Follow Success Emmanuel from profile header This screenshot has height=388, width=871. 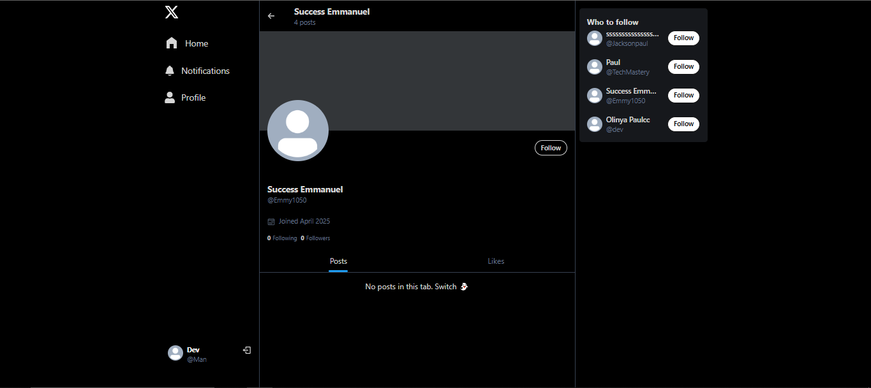coord(551,148)
